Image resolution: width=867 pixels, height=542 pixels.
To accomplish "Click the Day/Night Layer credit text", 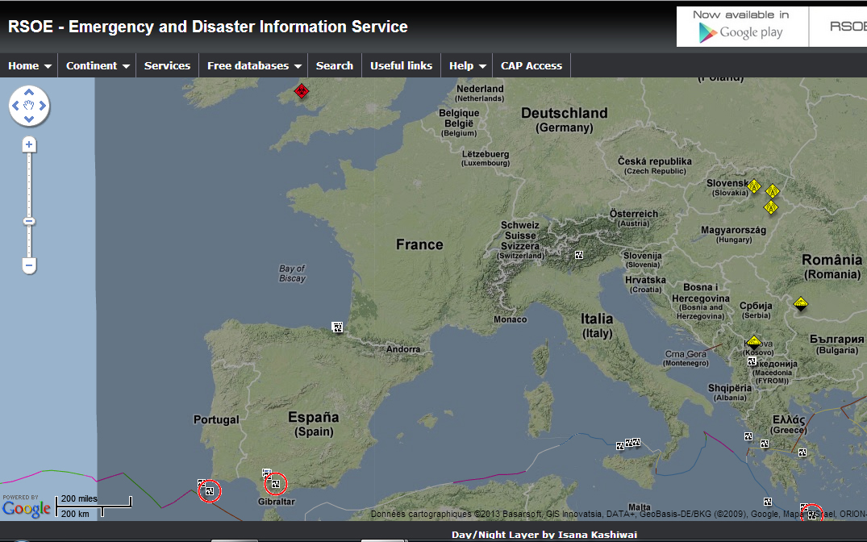I will tap(544, 535).
